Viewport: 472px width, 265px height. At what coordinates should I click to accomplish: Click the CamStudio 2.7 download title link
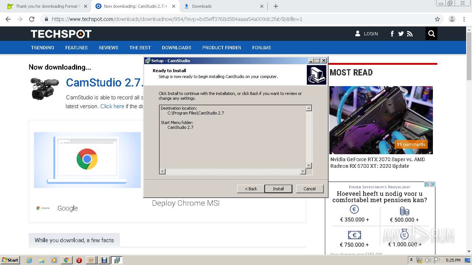[x=105, y=82]
